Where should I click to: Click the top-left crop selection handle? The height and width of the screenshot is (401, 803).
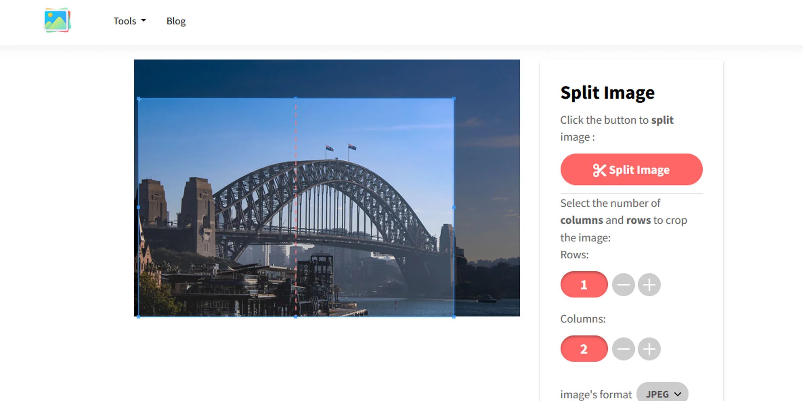pos(139,98)
